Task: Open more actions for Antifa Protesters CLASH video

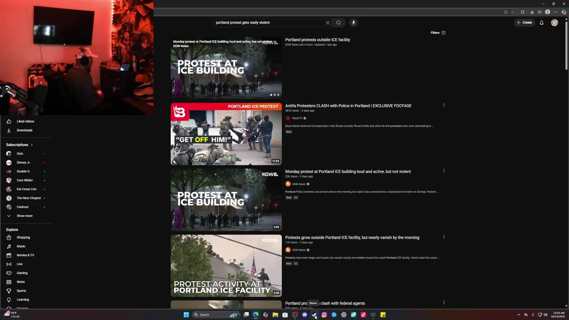Action: point(444,105)
